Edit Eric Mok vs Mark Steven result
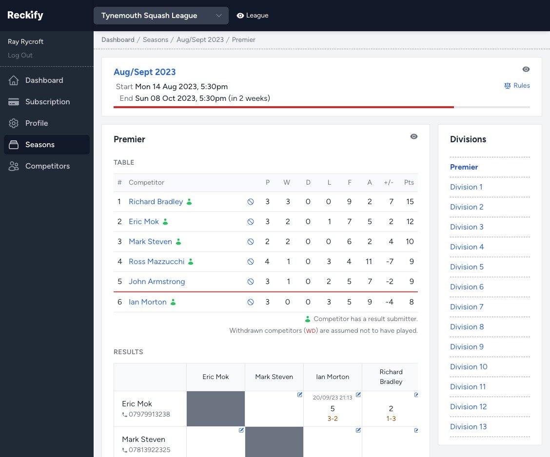This screenshot has width=550, height=457. (x=299, y=395)
